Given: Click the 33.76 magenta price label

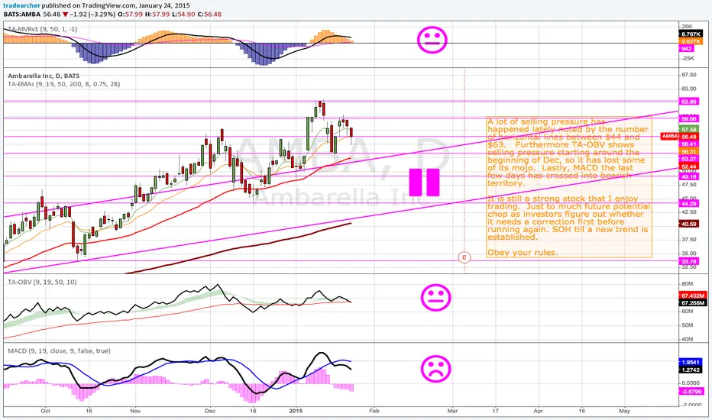Looking at the screenshot, I should [689, 261].
